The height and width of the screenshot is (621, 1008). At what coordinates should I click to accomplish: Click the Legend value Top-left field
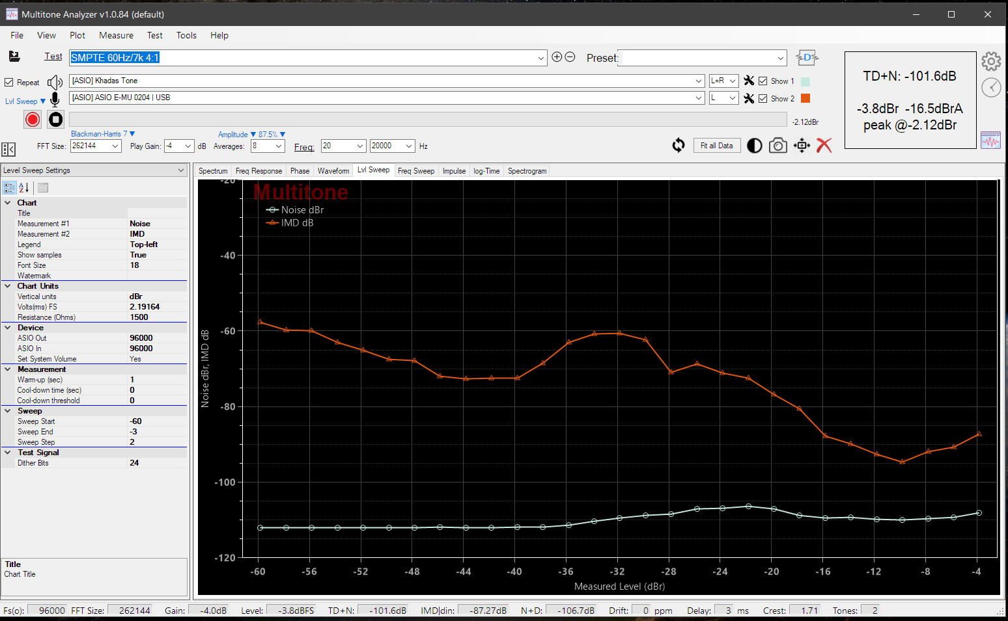[x=157, y=244]
